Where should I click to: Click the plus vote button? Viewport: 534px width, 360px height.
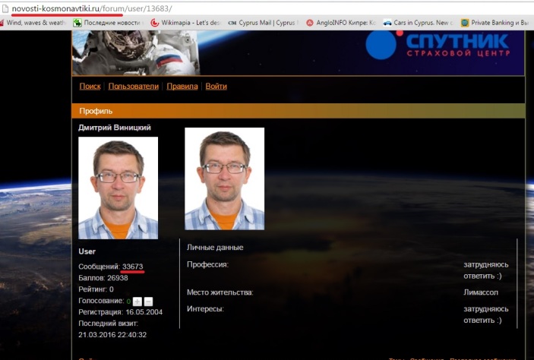(x=137, y=302)
